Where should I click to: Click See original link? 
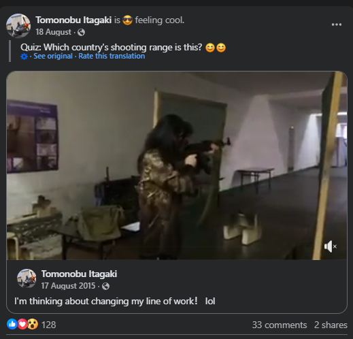[53, 56]
